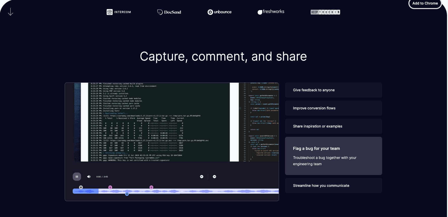Pause the video playback

click(x=77, y=177)
